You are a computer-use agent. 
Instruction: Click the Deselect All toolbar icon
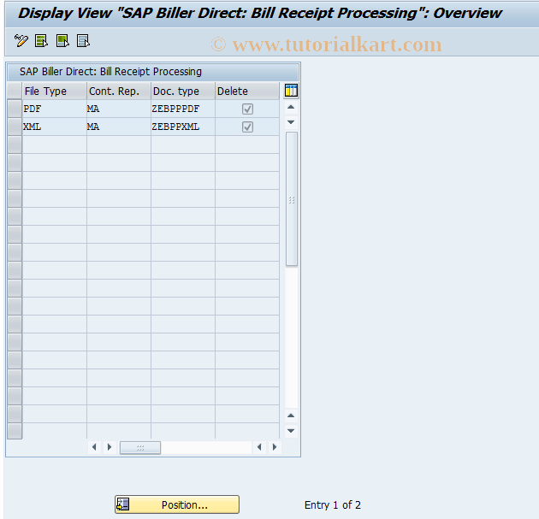coord(83,41)
